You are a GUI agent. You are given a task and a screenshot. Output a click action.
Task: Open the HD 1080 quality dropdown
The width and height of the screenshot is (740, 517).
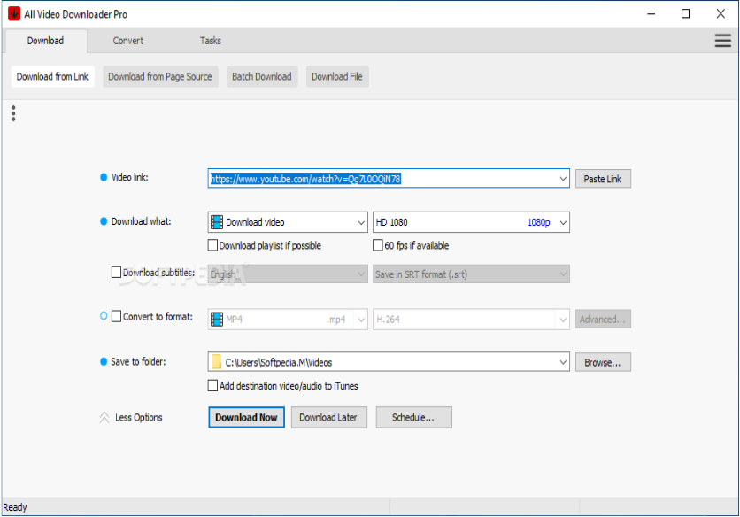coord(471,222)
